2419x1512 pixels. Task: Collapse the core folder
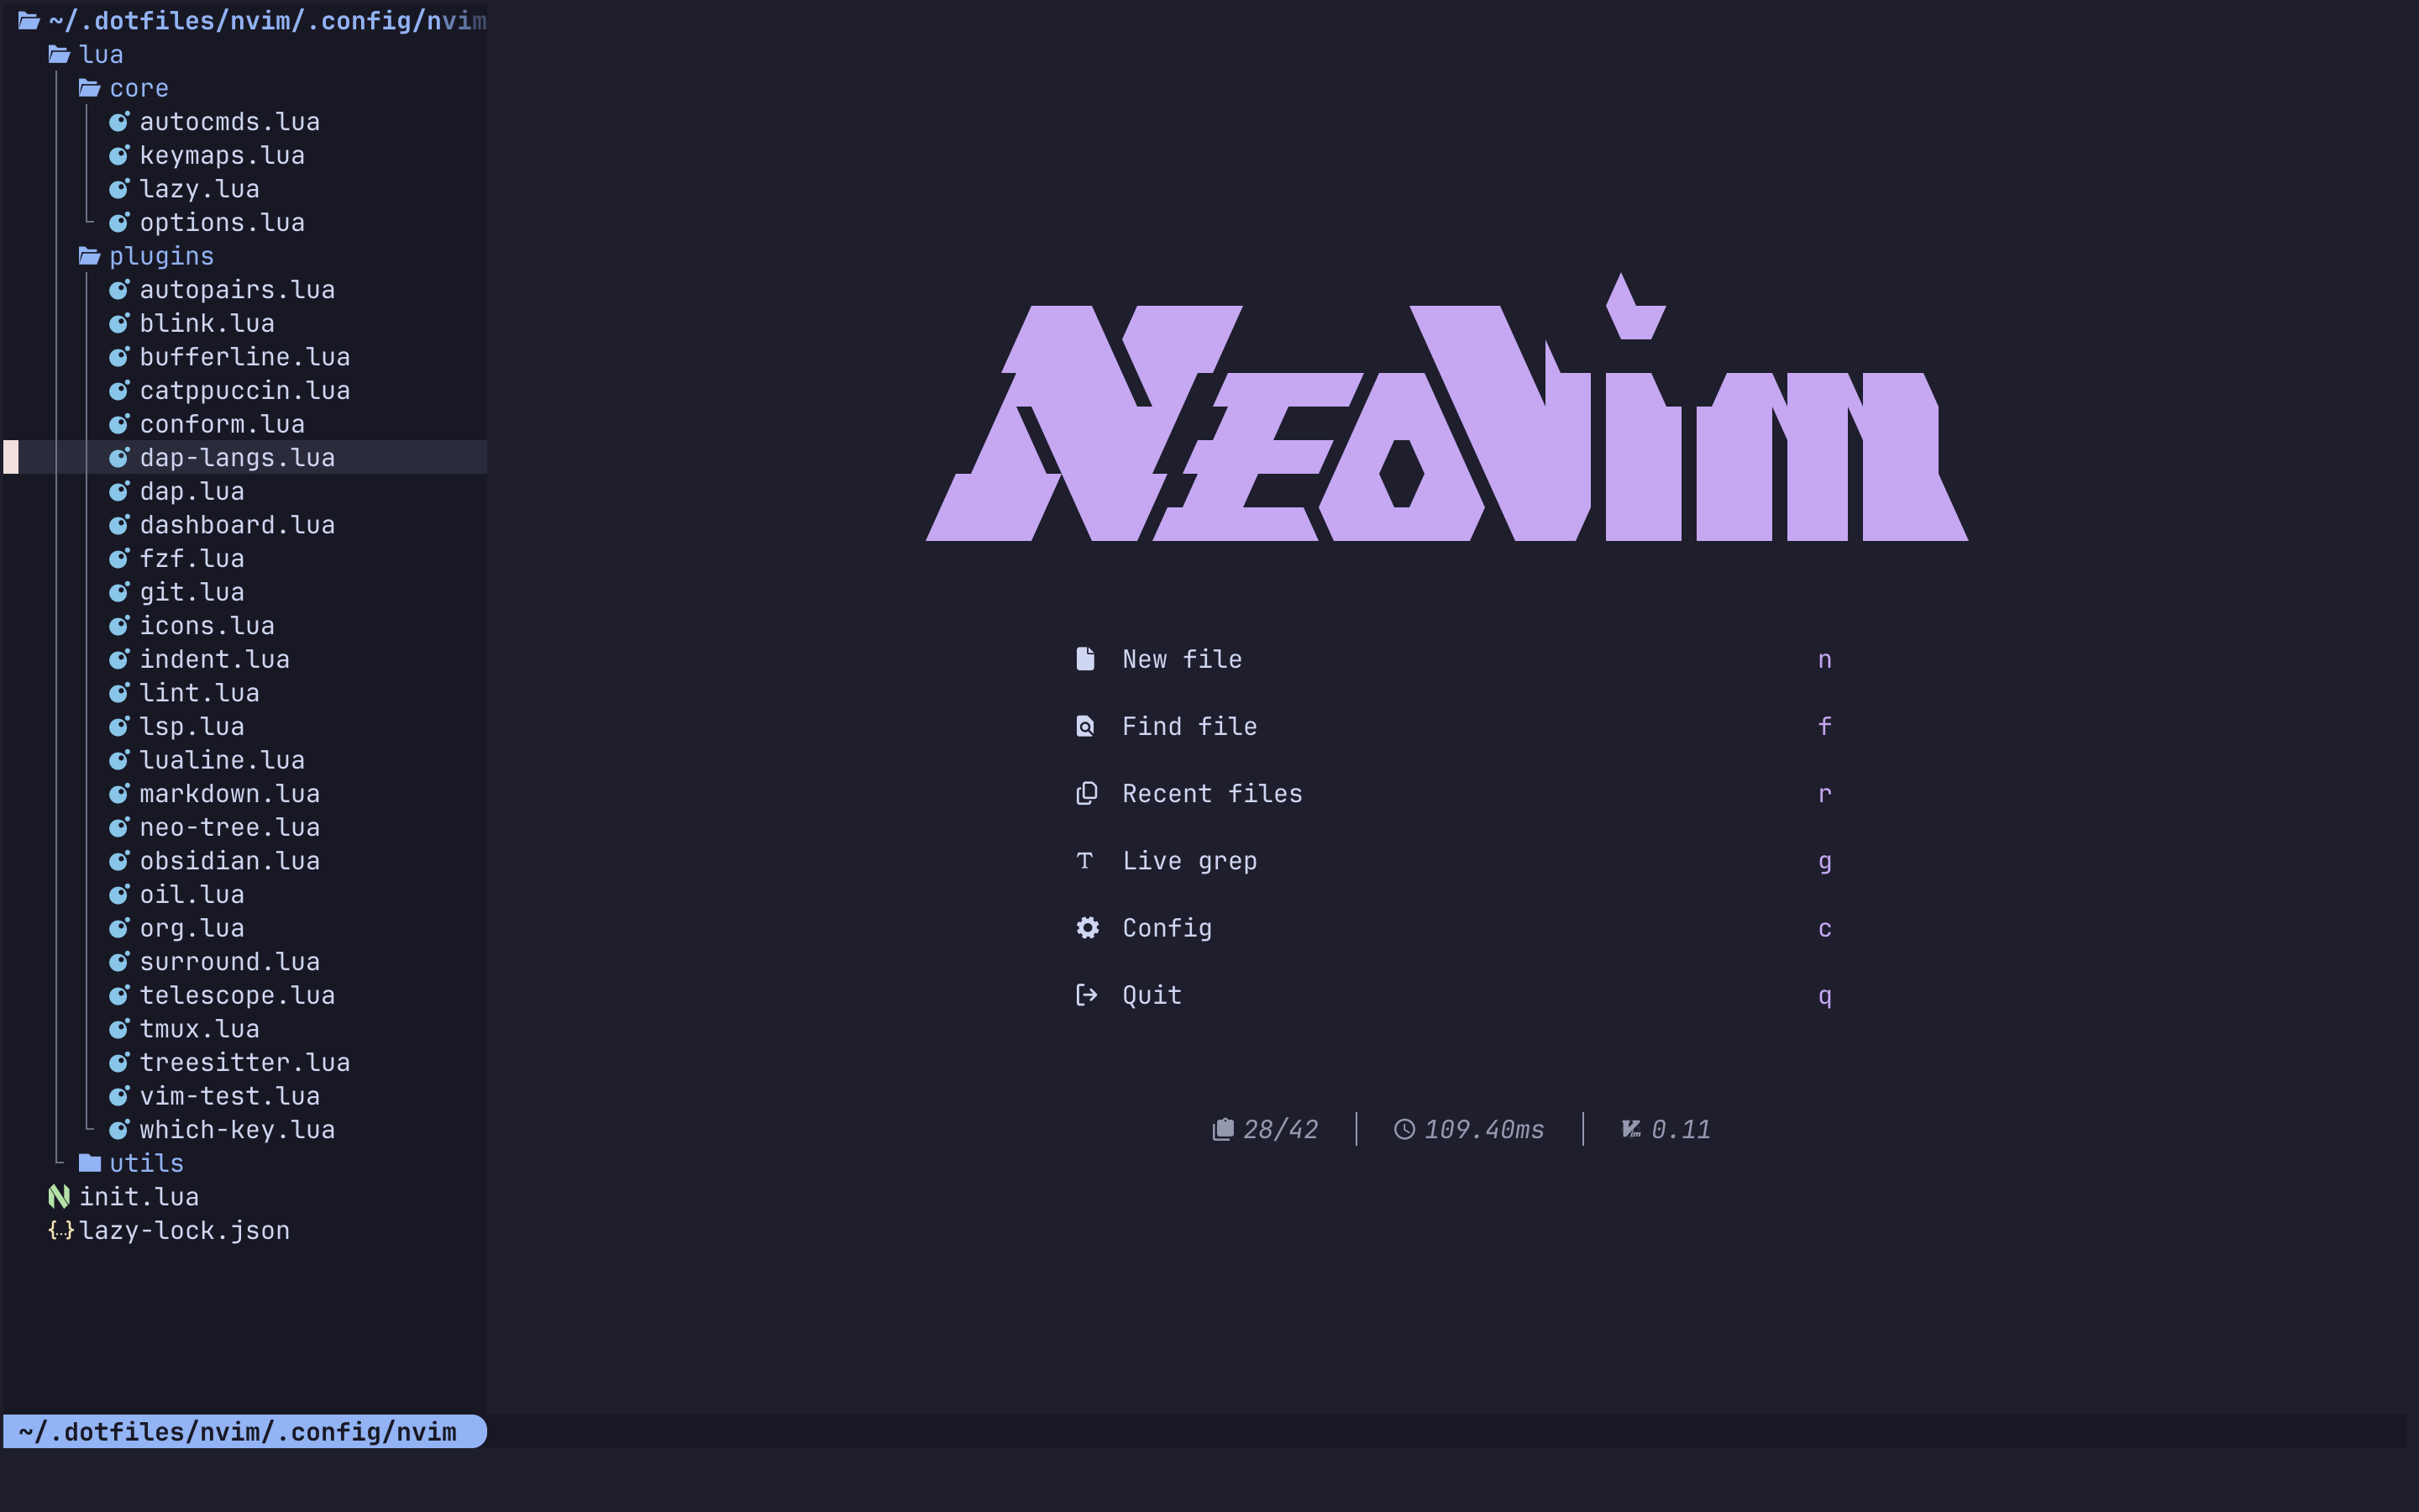124,88
